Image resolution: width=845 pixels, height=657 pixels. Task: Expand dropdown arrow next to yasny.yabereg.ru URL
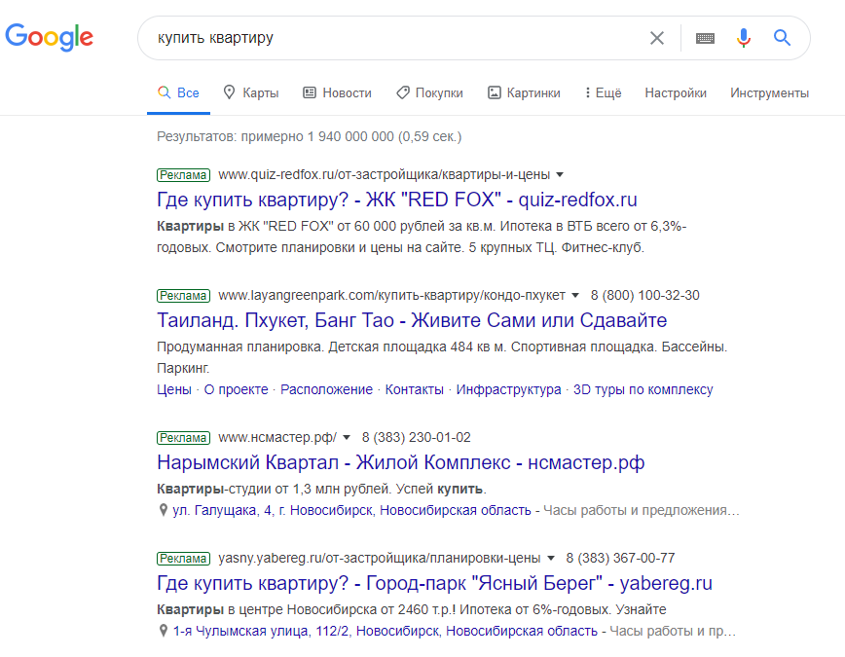point(551,558)
